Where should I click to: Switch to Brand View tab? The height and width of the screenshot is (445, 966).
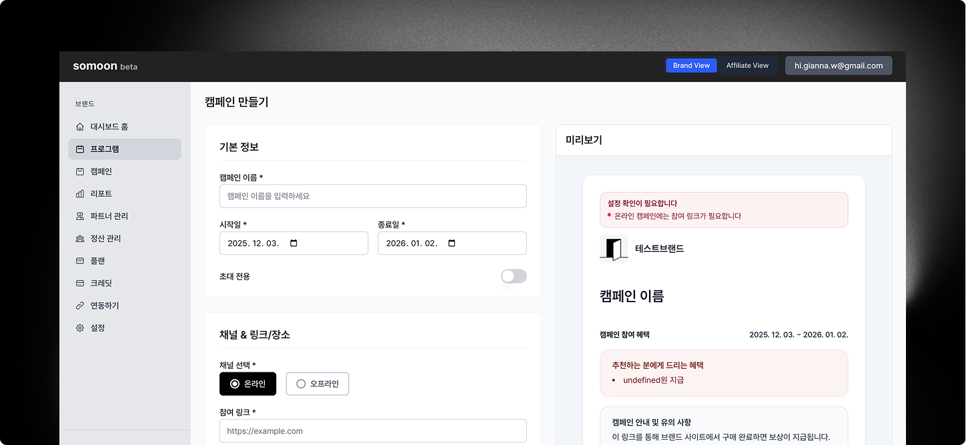point(691,65)
